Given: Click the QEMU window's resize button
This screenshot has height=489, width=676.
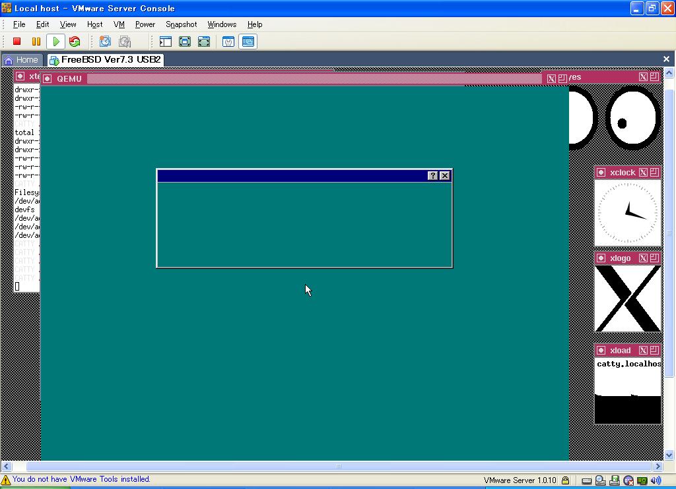Looking at the screenshot, I should 562,78.
